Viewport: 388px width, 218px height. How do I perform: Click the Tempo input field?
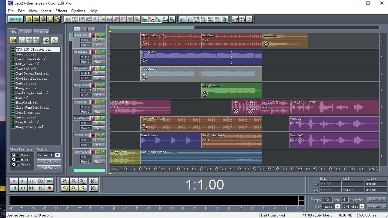327,200
